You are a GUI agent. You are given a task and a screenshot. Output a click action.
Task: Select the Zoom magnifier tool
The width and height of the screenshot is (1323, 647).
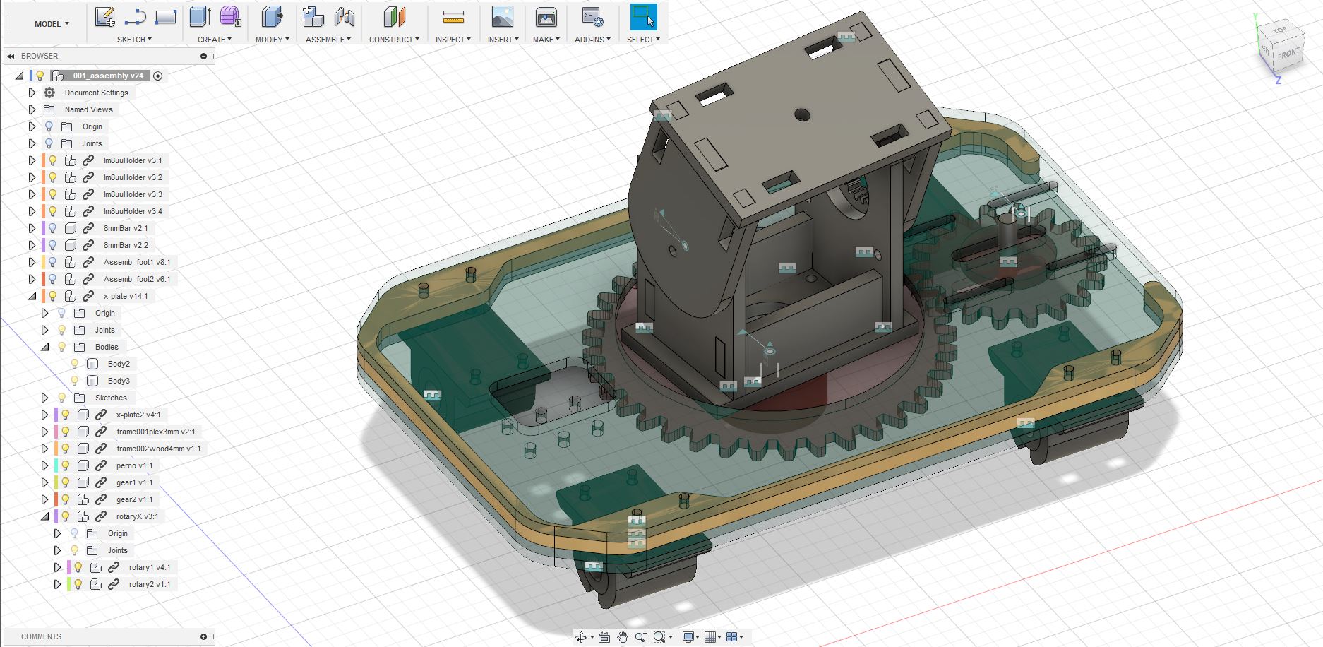(641, 637)
